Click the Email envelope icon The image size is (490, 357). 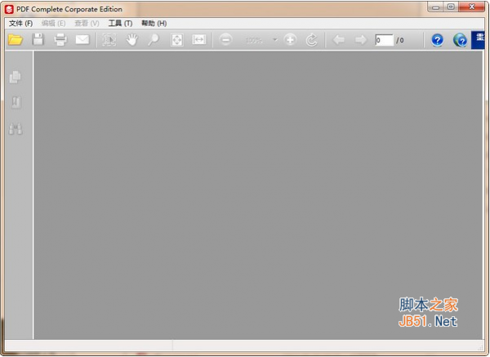[x=82, y=40]
